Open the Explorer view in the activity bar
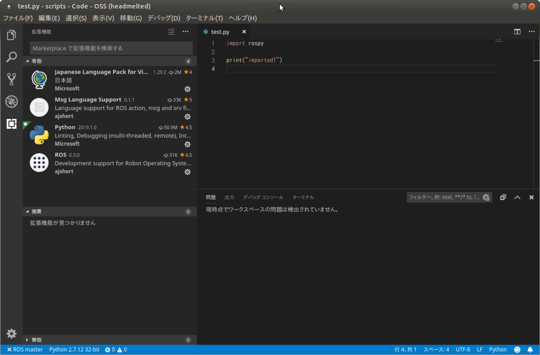 coord(11,35)
